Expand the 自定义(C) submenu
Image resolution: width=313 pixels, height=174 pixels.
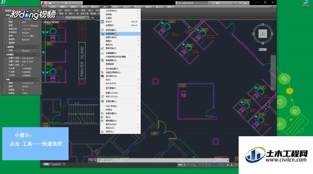[120, 128]
